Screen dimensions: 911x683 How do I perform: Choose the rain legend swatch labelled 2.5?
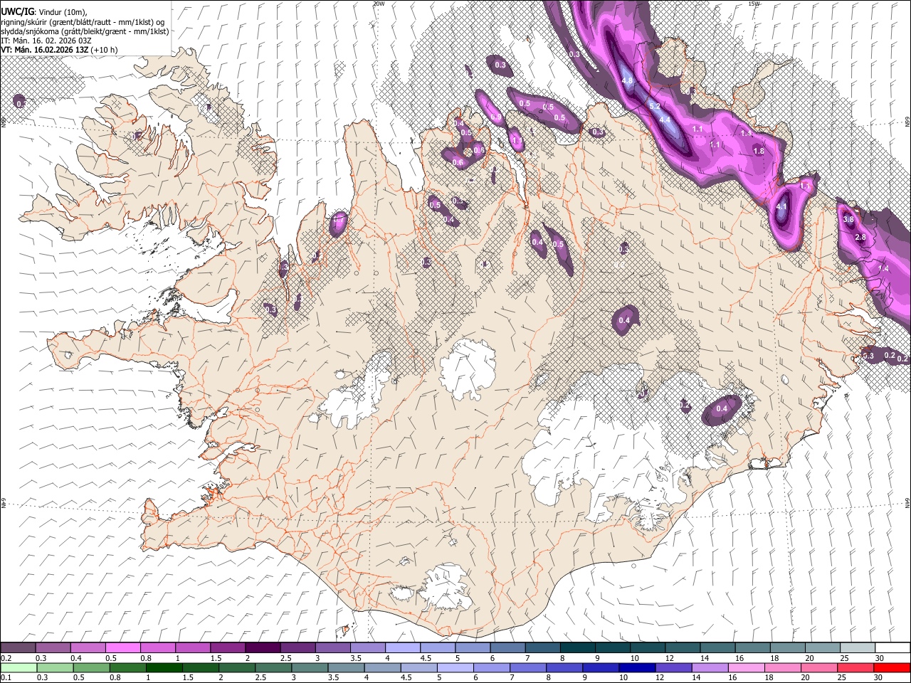click(273, 667)
